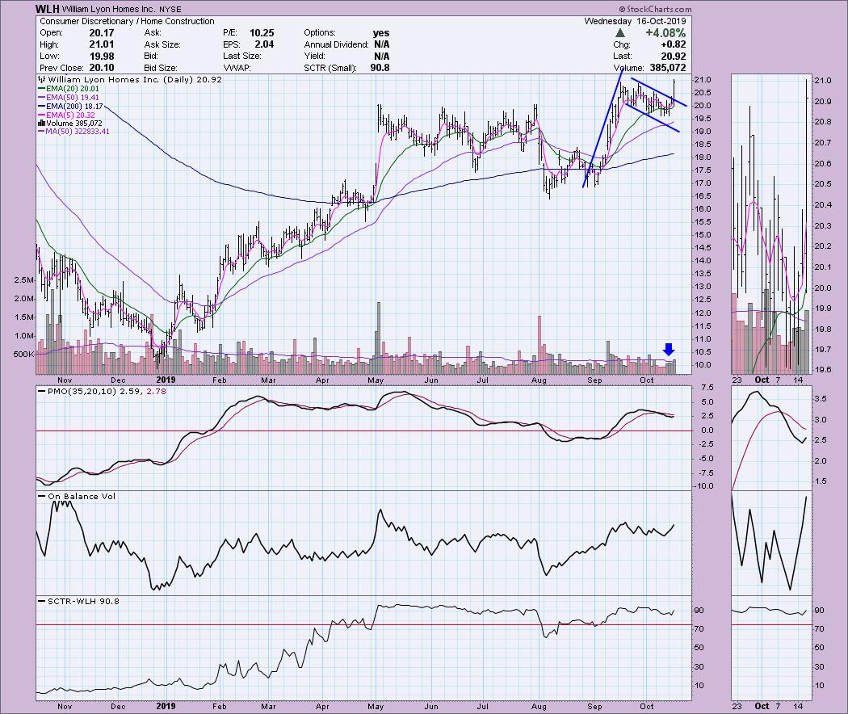Click the 3.5 label on zoom PMO axis
848x714 pixels.
click(820, 399)
